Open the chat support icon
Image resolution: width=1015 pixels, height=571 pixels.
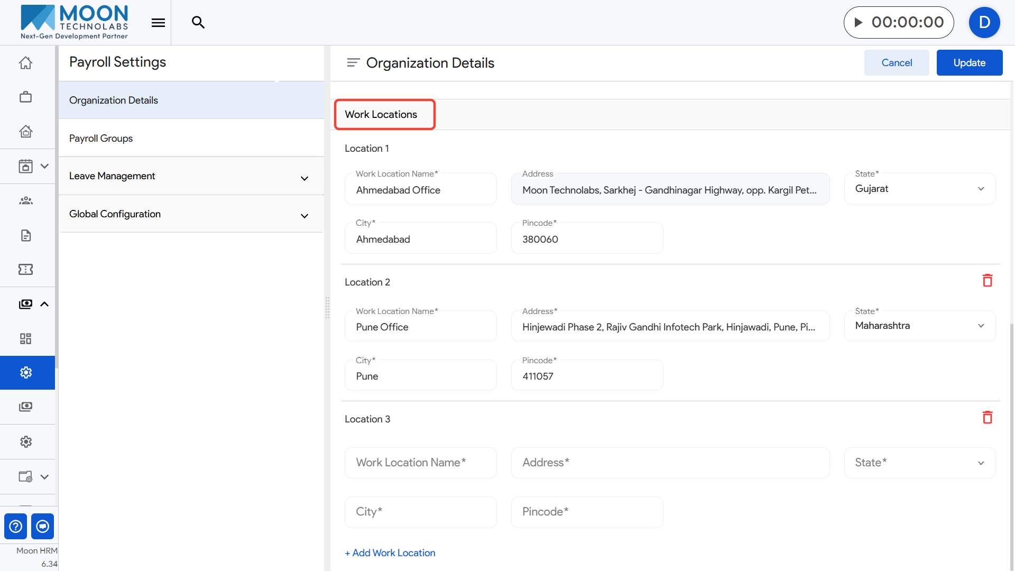pyautogui.click(x=43, y=526)
